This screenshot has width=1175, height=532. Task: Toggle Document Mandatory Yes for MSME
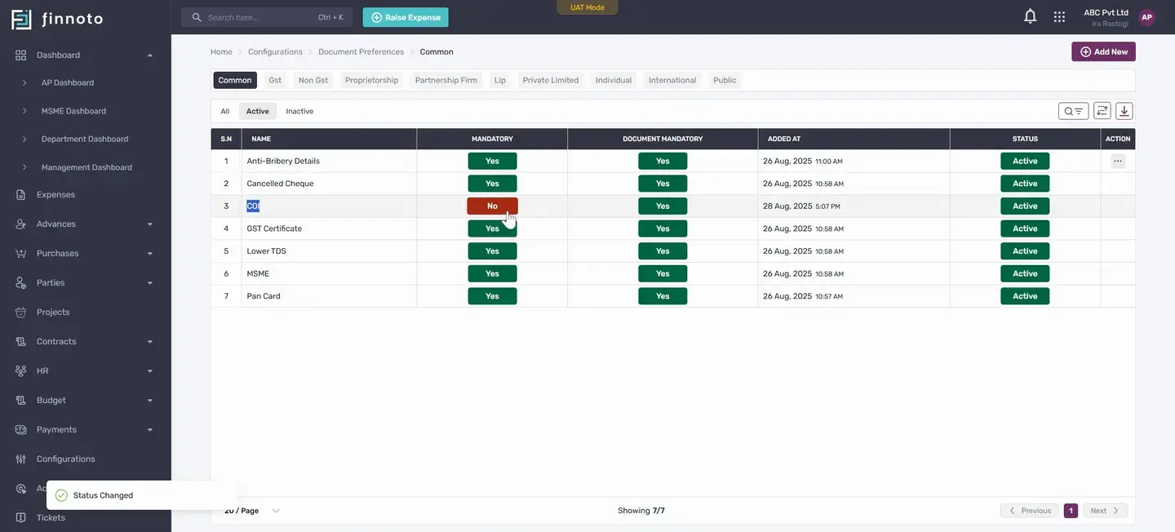point(663,273)
